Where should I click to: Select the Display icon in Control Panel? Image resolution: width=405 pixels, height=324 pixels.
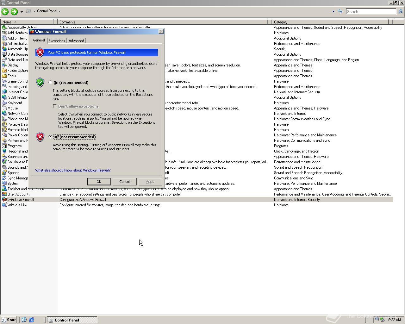click(x=4, y=65)
